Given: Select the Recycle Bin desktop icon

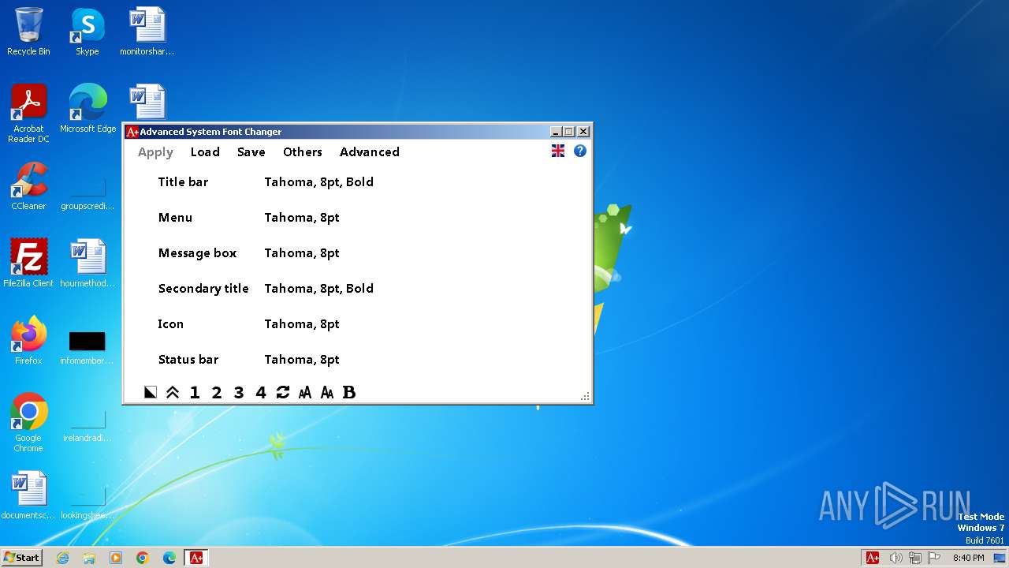Looking at the screenshot, I should 28,32.
